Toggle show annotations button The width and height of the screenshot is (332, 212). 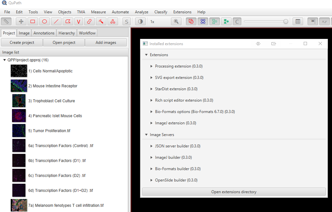[191, 21]
